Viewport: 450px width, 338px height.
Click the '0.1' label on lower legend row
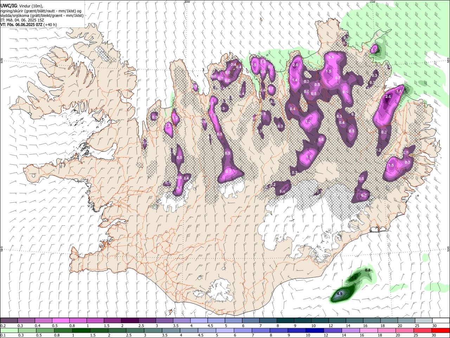[2, 336]
